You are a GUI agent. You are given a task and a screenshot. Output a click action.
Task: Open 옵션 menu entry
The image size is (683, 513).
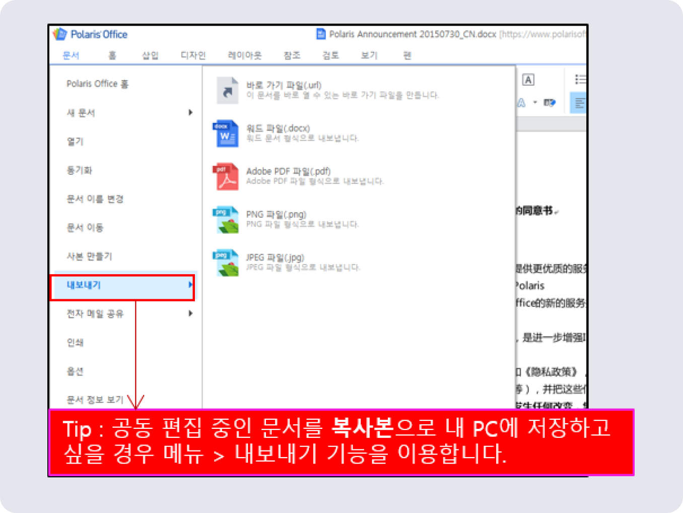pos(75,371)
